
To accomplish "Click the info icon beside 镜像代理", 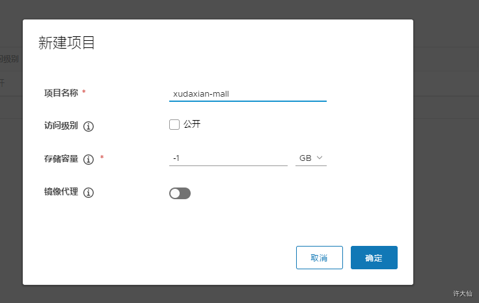I will (89, 193).
